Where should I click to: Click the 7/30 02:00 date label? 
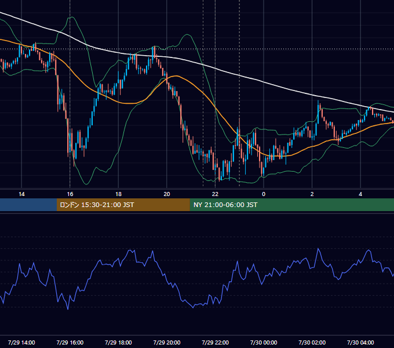tap(312, 342)
